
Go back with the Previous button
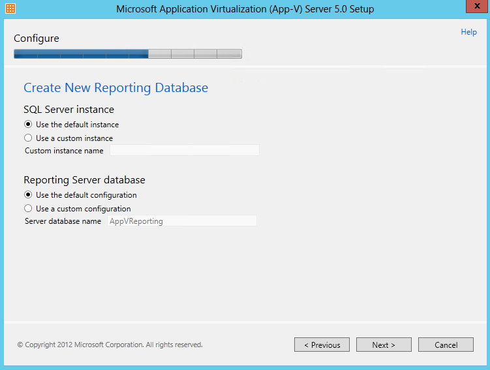[x=322, y=345]
